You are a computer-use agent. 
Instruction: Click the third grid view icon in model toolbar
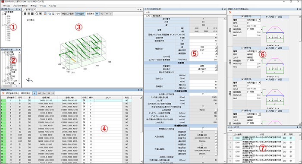coord(32,14)
